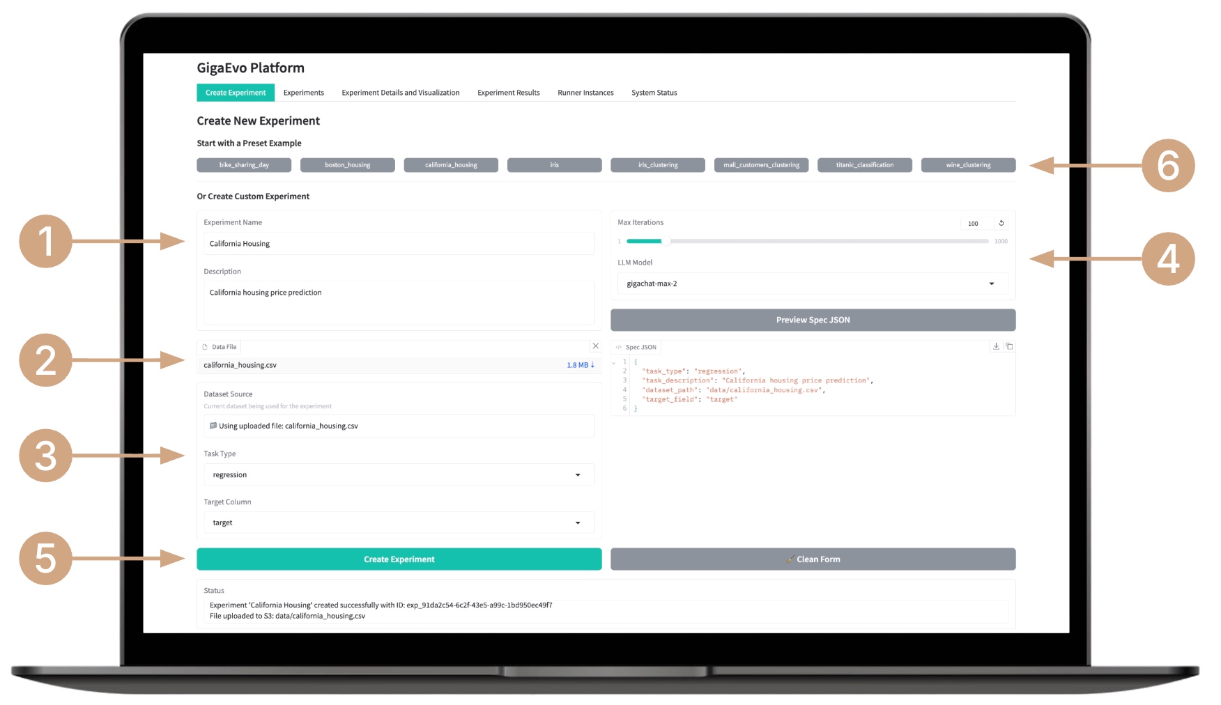
Task: Collapse the JSON code fold arrow
Action: (614, 362)
